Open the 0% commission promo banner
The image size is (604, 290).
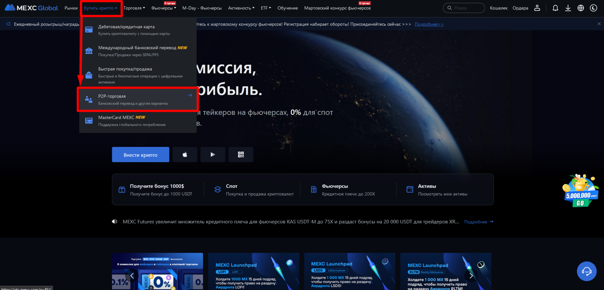click(x=157, y=271)
